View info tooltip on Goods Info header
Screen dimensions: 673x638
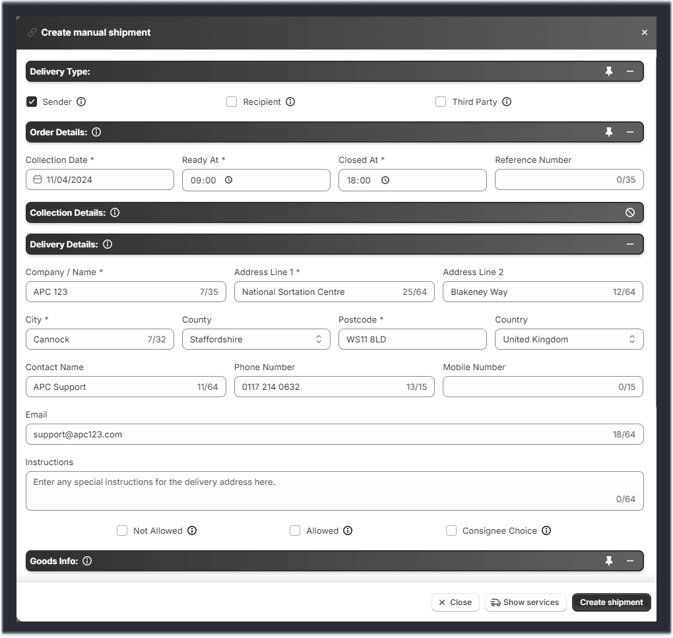point(87,561)
